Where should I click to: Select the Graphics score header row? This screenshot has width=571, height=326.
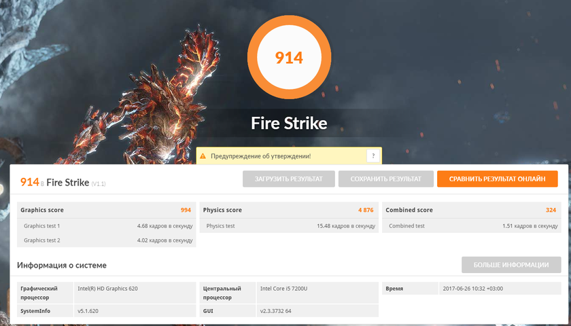106,210
